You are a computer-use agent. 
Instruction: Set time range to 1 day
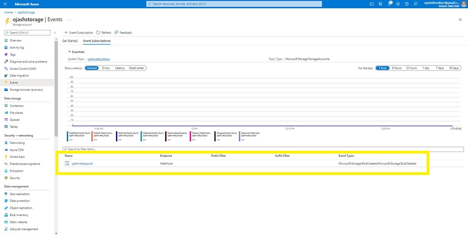coord(426,68)
